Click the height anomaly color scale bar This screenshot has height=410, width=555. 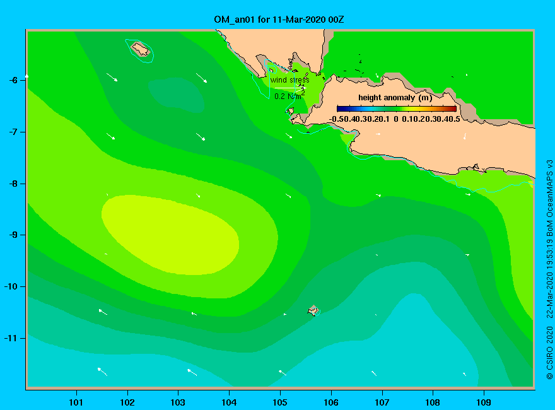click(x=397, y=108)
